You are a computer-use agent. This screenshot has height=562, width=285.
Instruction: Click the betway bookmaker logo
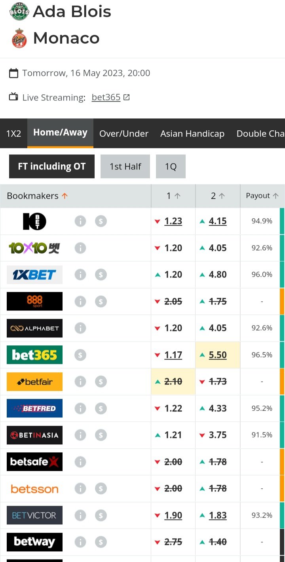coord(34,542)
